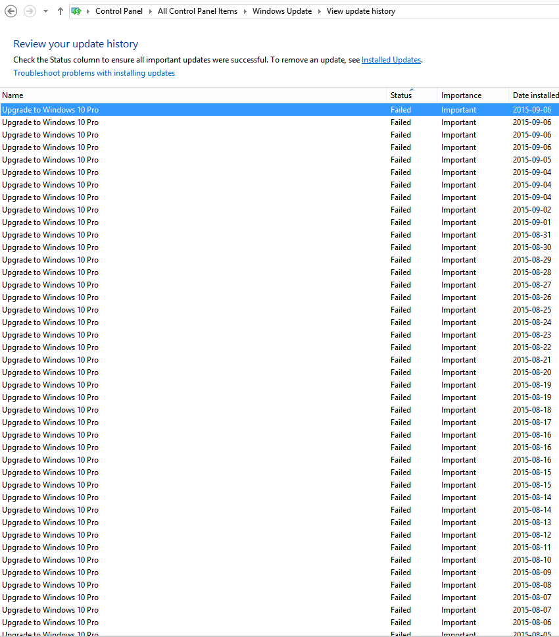Expand the chevron after Control Panel breadcrumb
The image size is (559, 637).
coord(150,11)
